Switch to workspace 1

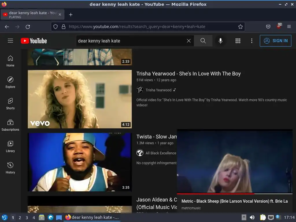coord(13,218)
